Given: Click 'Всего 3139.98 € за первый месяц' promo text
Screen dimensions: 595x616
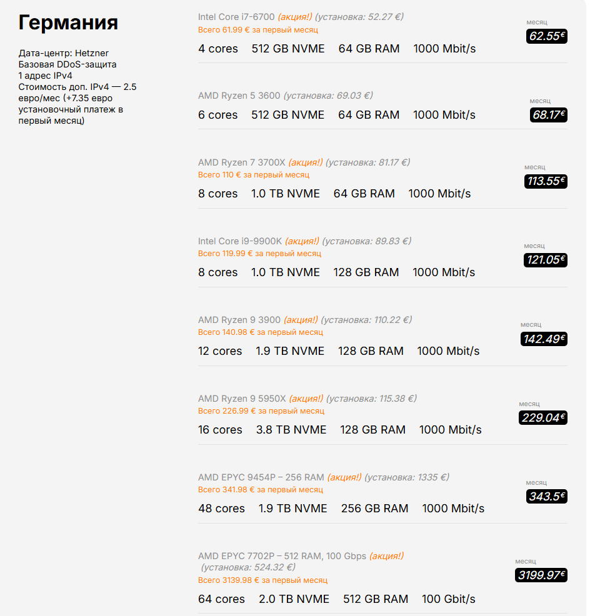Looking at the screenshot, I should pos(262,580).
